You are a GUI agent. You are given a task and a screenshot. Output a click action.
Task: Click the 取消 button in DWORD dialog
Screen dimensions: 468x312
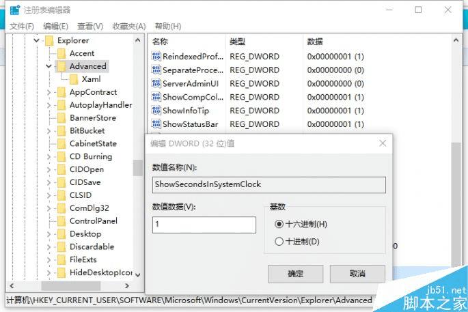click(x=357, y=274)
